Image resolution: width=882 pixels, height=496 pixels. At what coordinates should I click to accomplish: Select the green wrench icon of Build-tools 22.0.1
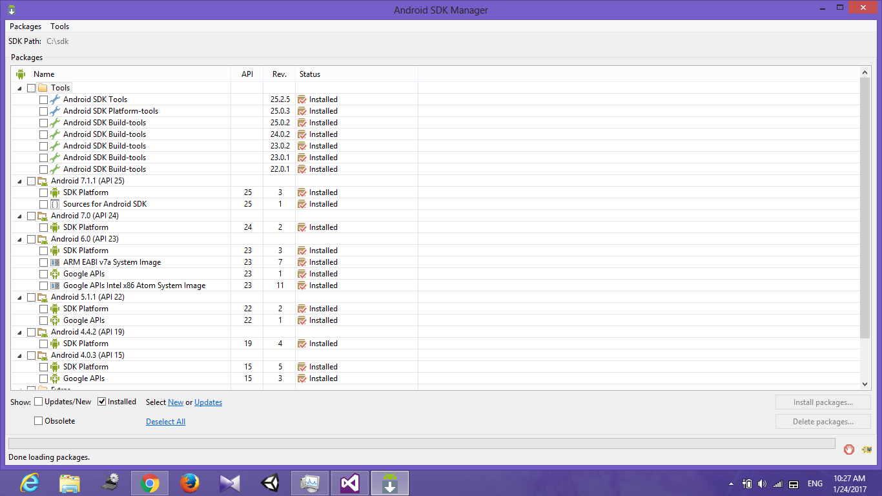[x=55, y=169]
